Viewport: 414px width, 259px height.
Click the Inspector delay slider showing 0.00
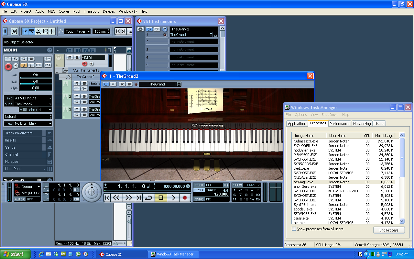click(36, 88)
